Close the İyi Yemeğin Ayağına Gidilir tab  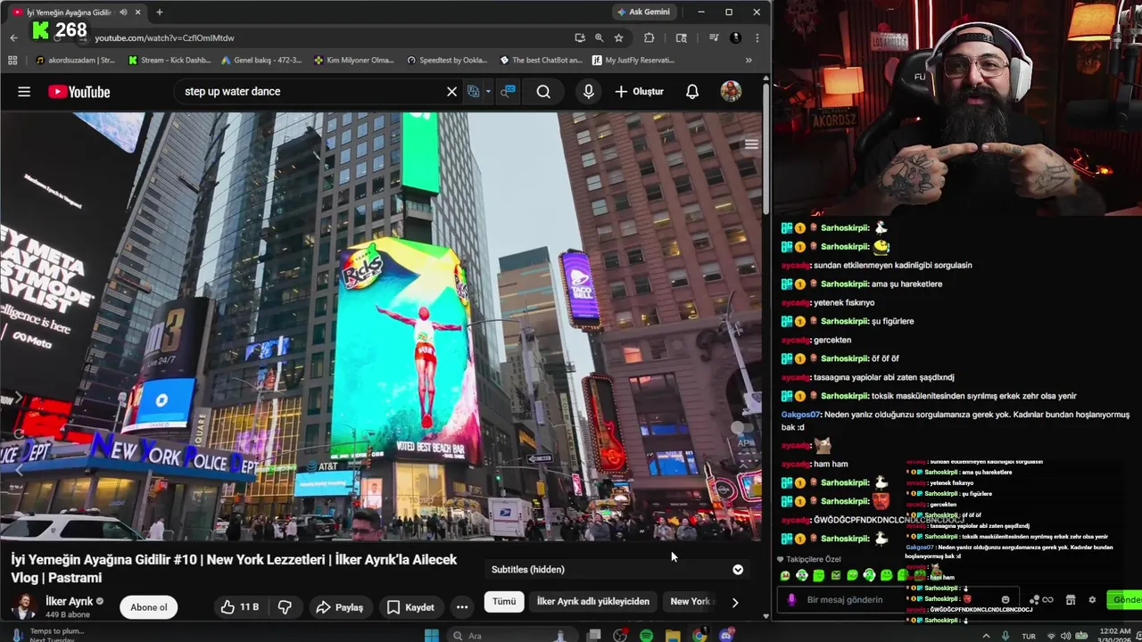pyautogui.click(x=138, y=12)
